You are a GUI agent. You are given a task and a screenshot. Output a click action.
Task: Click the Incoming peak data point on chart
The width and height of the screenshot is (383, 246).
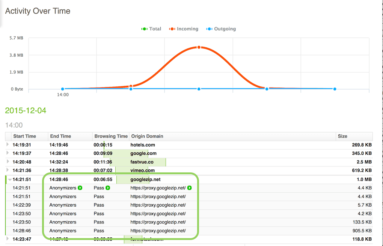pyautogui.click(x=199, y=47)
